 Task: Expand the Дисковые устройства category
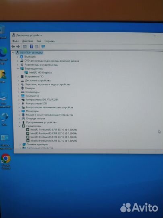tap(18, 80)
